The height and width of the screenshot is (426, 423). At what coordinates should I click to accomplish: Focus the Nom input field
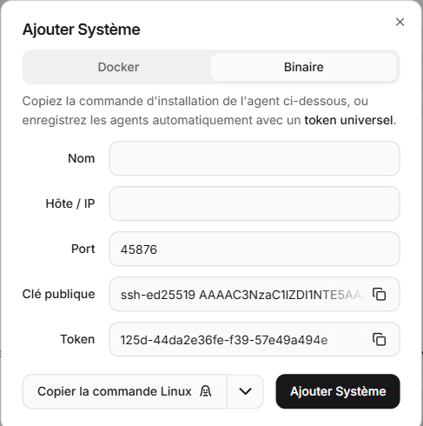(x=254, y=158)
